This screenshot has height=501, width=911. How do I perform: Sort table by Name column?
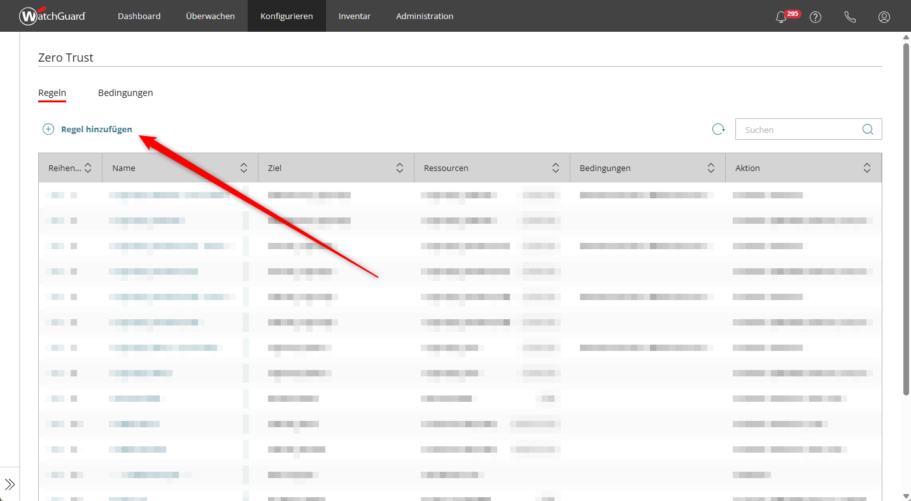(243, 168)
